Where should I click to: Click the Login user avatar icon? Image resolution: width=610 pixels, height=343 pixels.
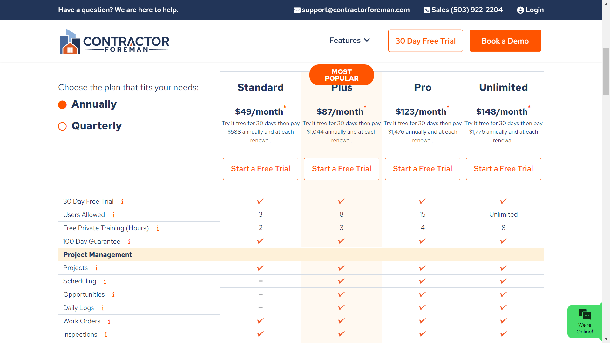tap(520, 10)
